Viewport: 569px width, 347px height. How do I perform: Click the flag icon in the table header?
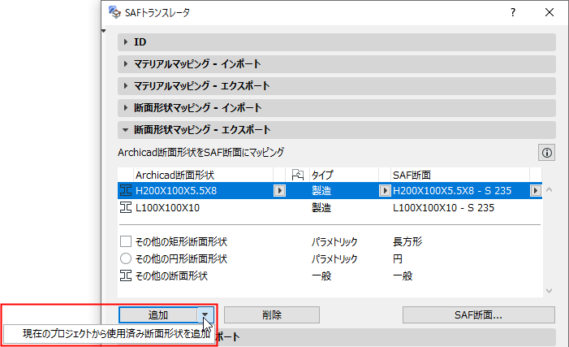298,175
